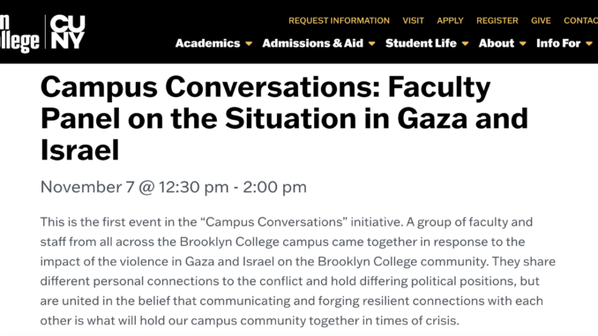598x336 pixels.
Task: Expand the Student Life dropdown arrow
Action: (x=465, y=44)
